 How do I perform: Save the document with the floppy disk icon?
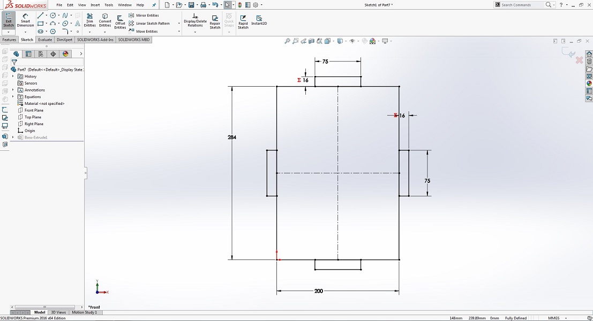tap(191, 5)
